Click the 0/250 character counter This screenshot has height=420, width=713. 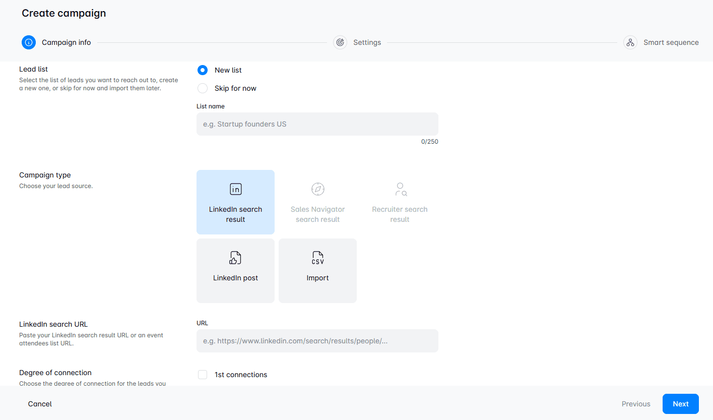(x=430, y=142)
